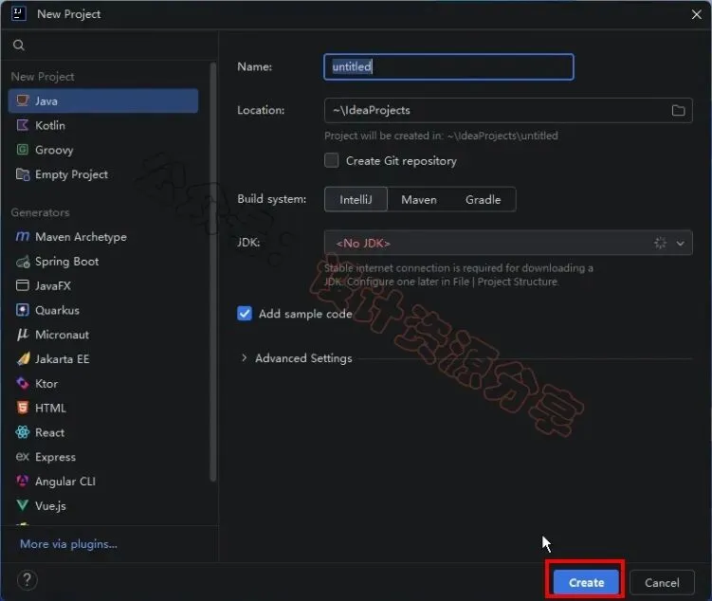Click the Angular CLI icon
This screenshot has width=712, height=601.
[22, 482]
